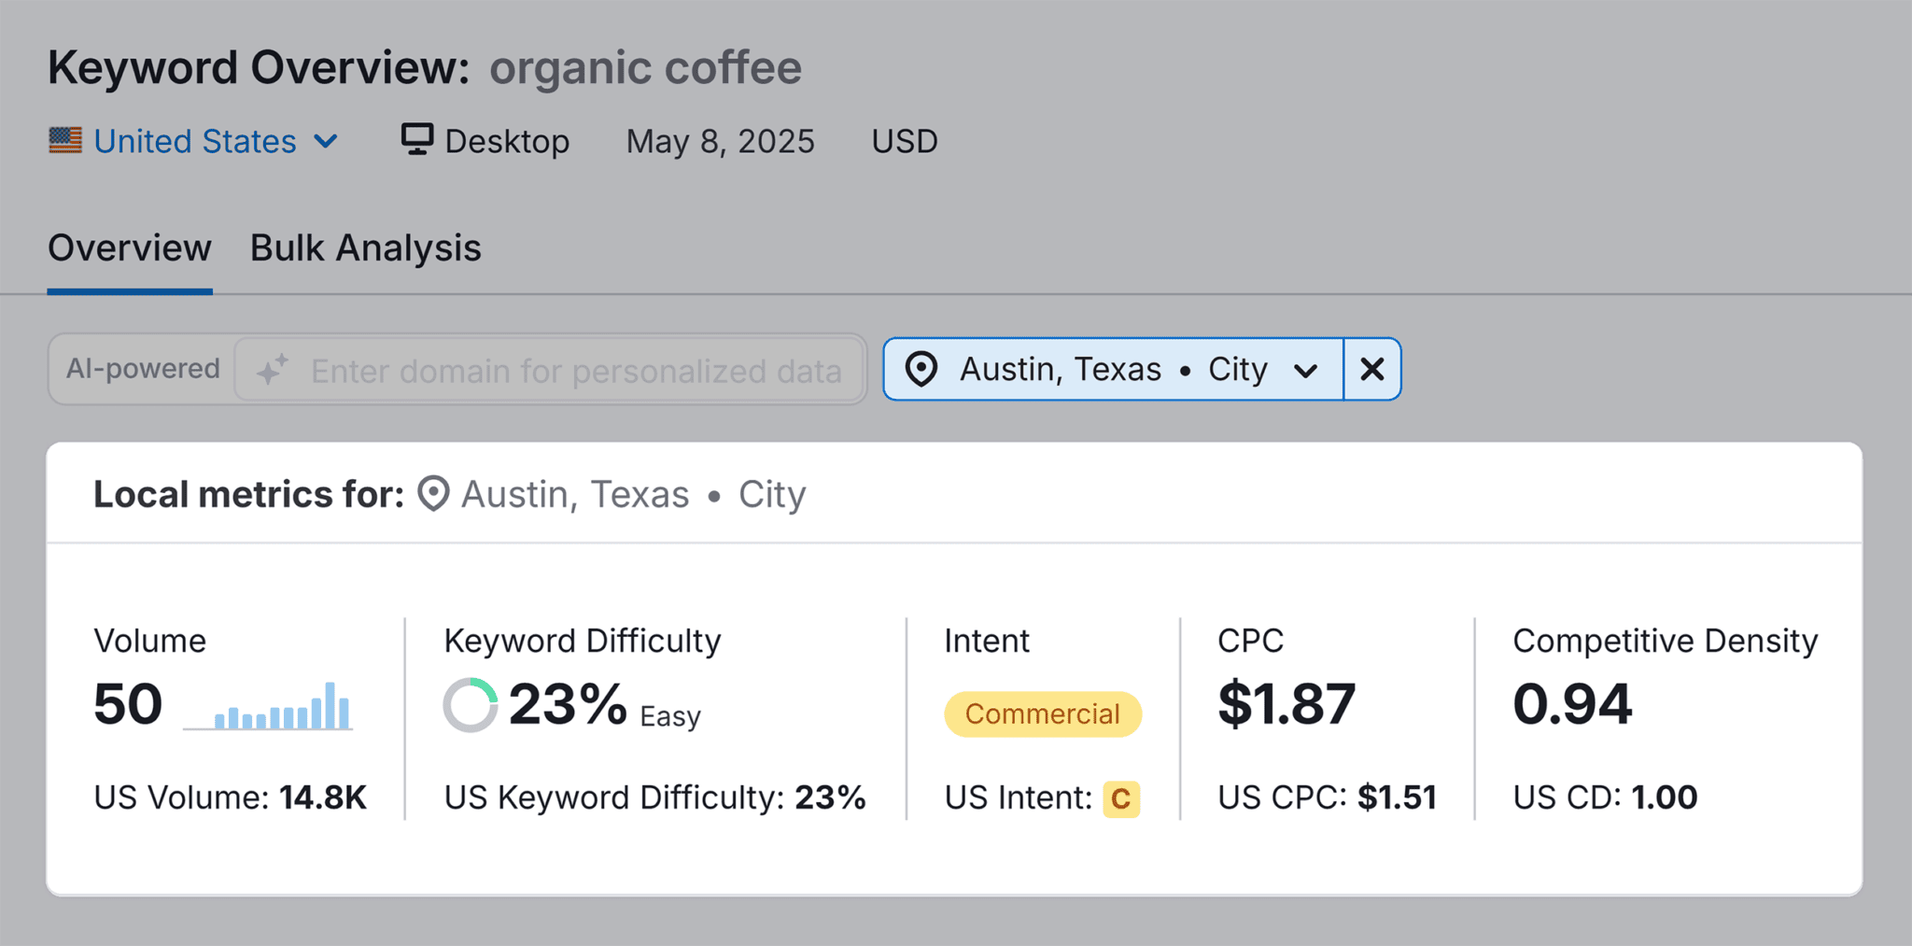Screen dimensions: 1912x946
Task: Click the United States flag icon
Action: (x=63, y=141)
